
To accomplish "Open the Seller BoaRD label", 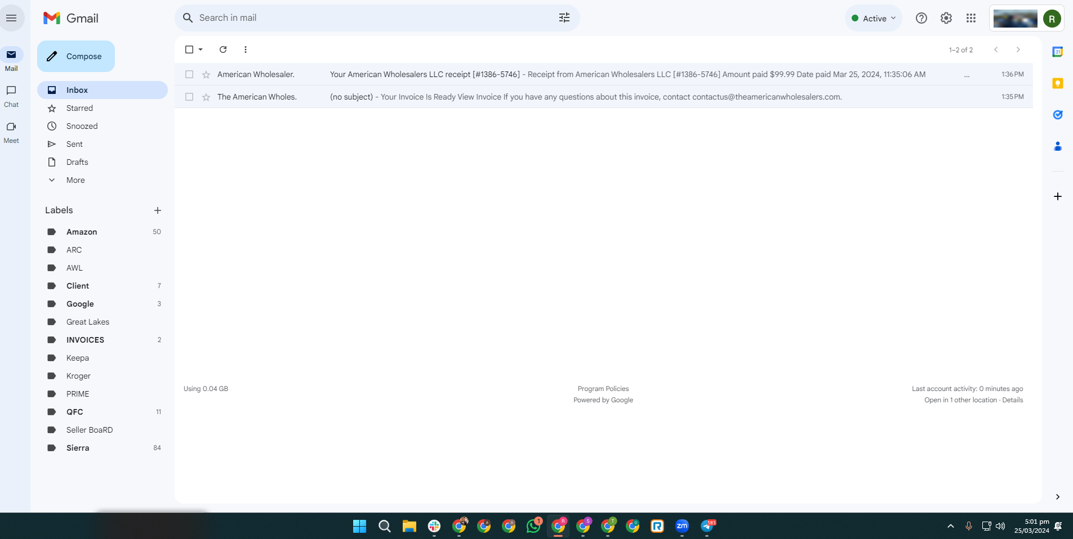I will (x=103, y=430).
